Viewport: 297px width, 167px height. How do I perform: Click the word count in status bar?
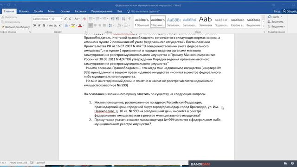point(19,163)
